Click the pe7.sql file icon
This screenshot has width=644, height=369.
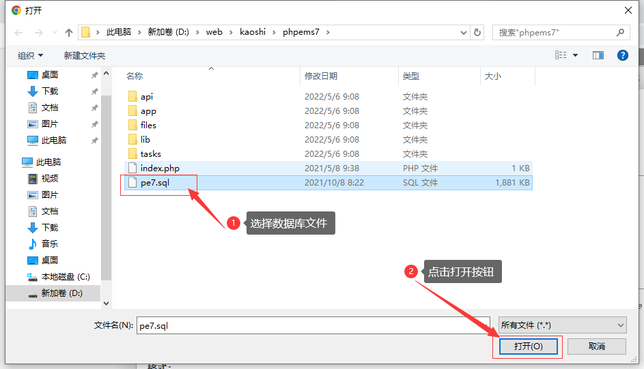coord(132,182)
